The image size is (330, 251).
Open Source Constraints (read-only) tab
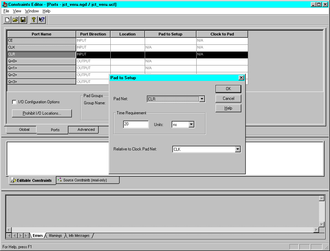tap(88, 180)
